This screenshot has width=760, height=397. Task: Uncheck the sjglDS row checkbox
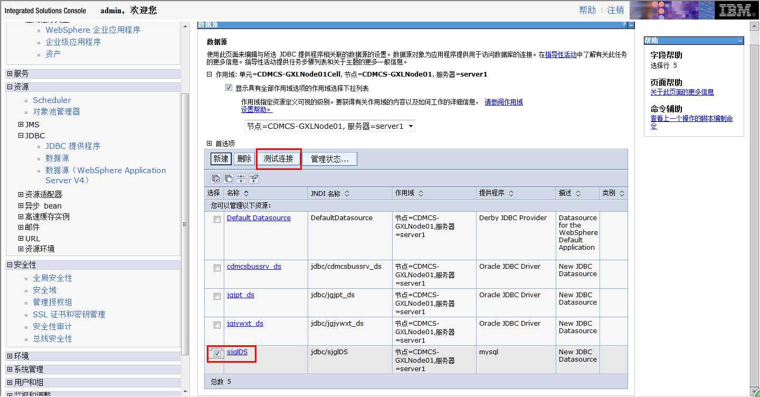click(x=217, y=354)
